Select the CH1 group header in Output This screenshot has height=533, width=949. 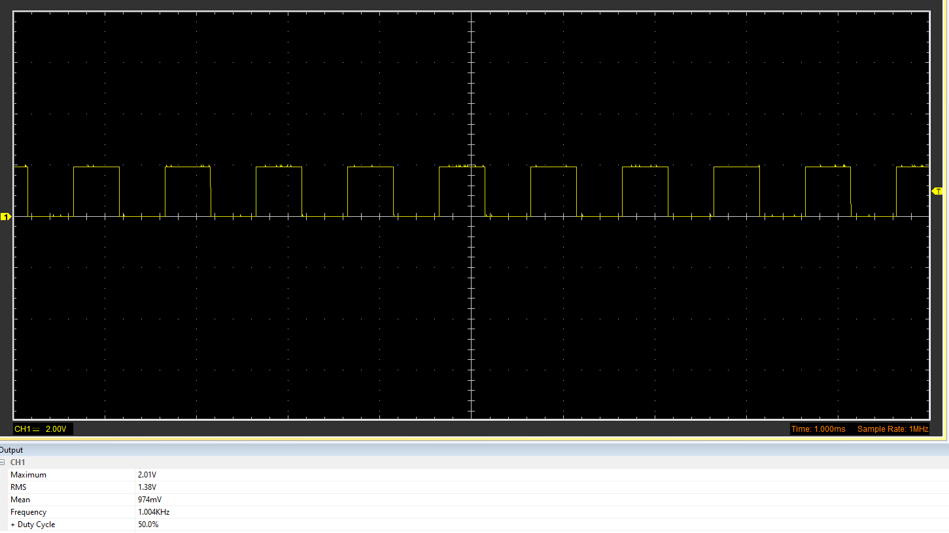point(18,462)
